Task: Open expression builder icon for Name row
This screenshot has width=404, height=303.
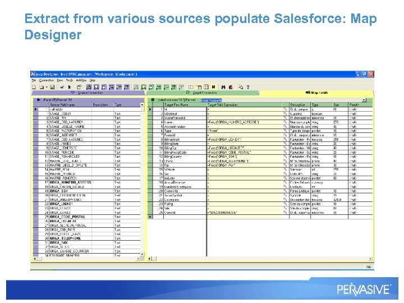Action: click(285, 122)
